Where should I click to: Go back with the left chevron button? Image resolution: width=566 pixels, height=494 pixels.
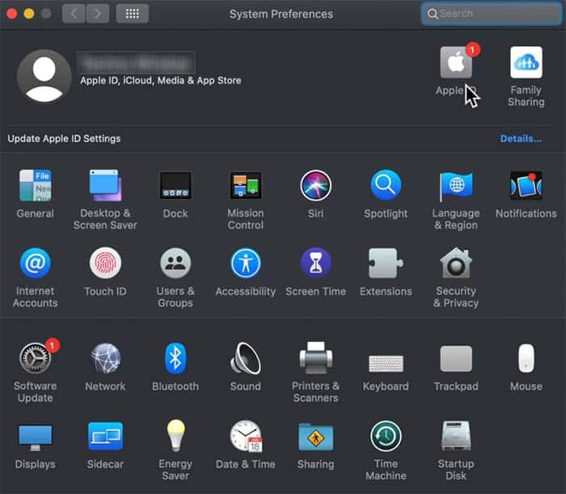click(x=74, y=14)
